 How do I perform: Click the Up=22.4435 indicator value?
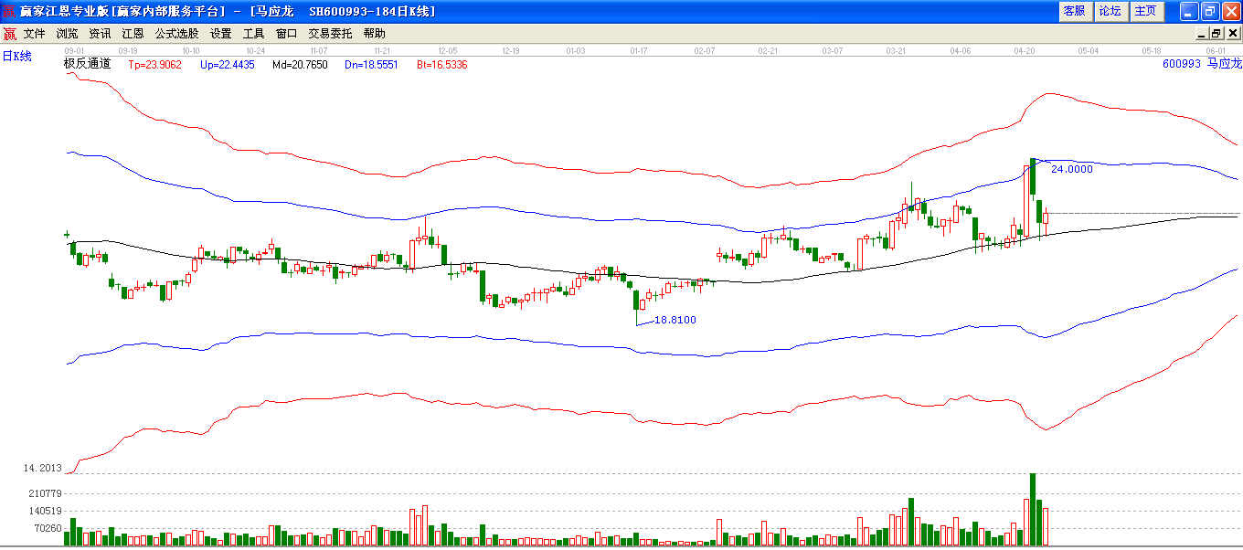click(228, 65)
